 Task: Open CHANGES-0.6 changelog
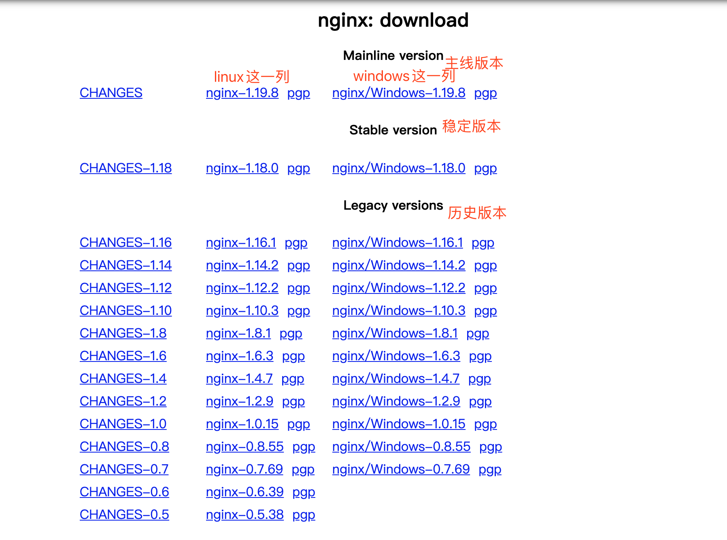[124, 492]
